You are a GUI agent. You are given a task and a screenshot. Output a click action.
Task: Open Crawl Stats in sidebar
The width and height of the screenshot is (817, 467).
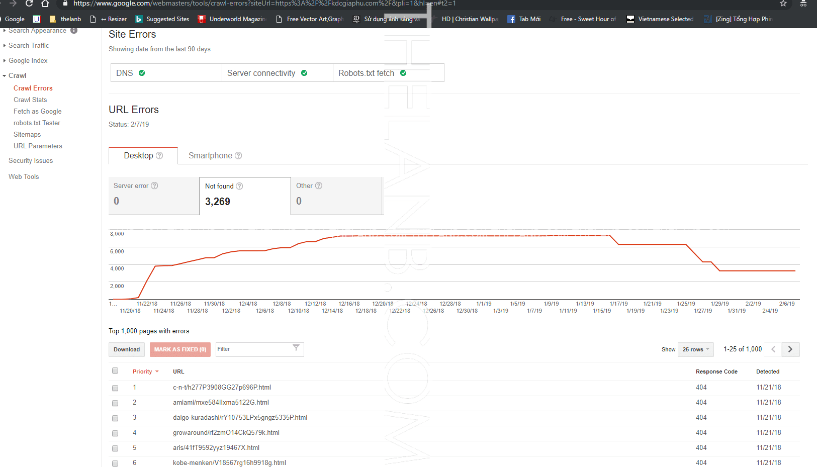click(x=30, y=100)
